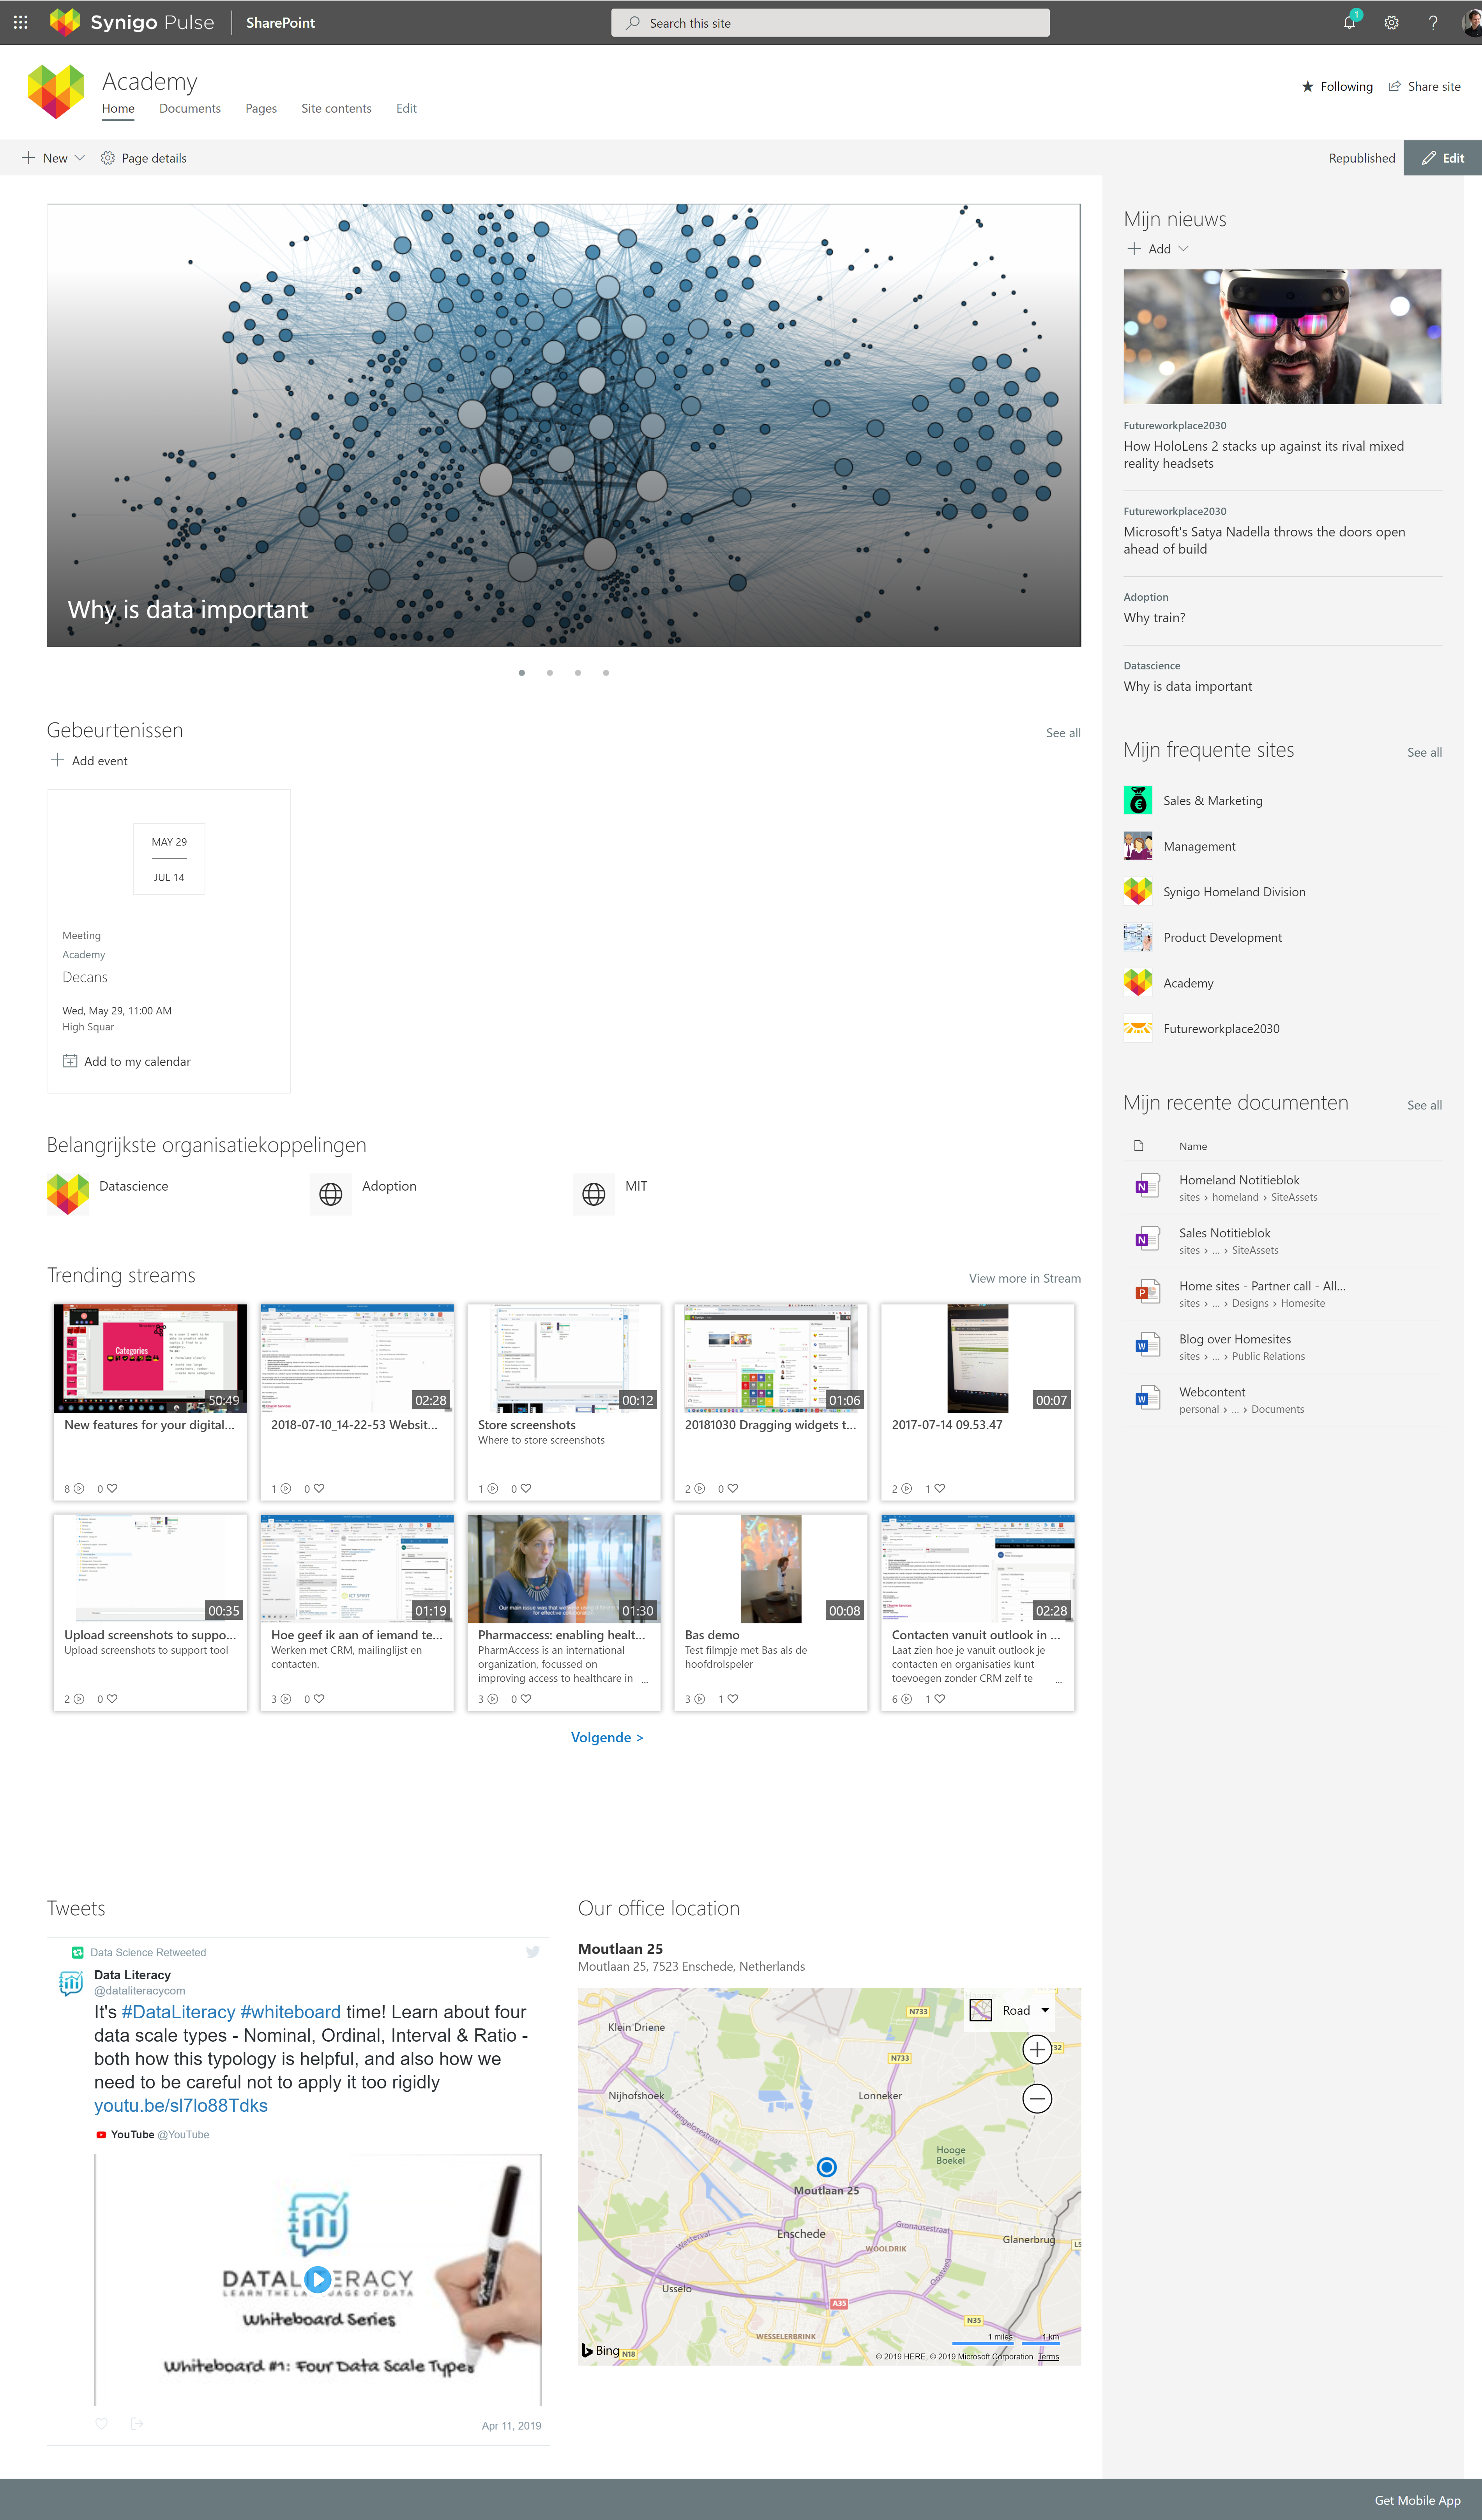Click Volgende next page link

(x=607, y=1737)
